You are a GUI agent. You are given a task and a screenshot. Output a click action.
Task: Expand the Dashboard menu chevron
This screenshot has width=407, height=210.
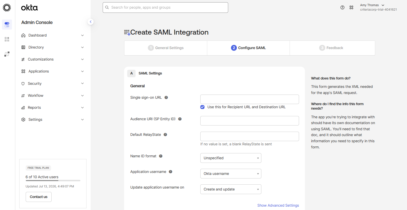[x=83, y=35]
